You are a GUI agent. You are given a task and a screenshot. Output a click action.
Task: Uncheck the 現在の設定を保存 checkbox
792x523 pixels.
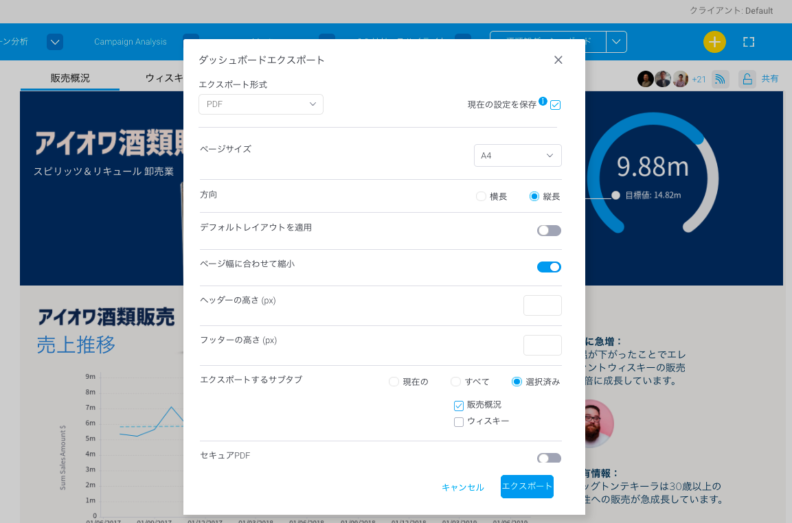click(x=556, y=105)
